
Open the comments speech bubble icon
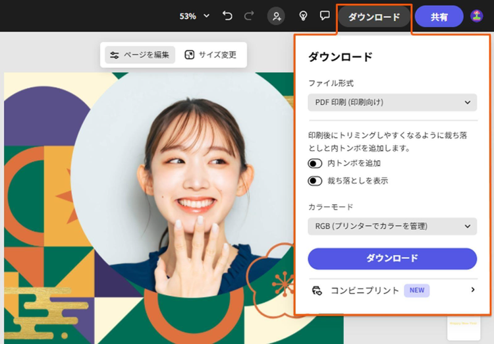[x=325, y=16]
